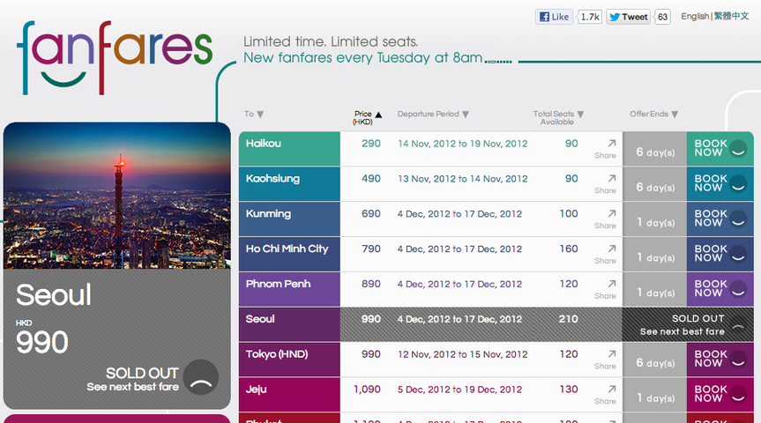The width and height of the screenshot is (761, 423).
Task: Click the To column header label
Action: pos(249,114)
